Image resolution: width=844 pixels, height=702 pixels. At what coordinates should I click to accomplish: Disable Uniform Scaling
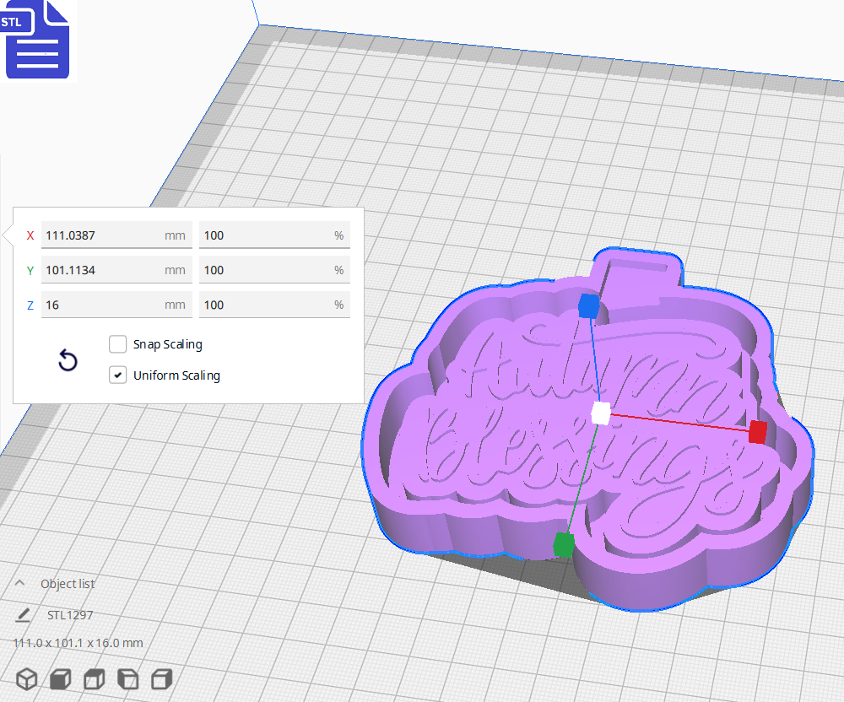pos(117,375)
